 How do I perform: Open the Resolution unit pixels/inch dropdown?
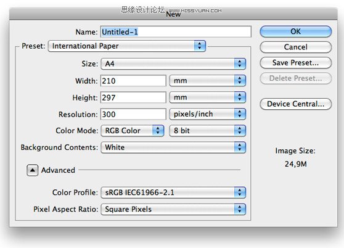(x=208, y=114)
